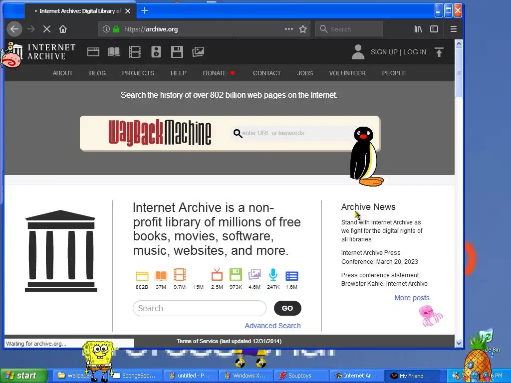Open the VOLUNTEER menu item
This screenshot has width=511, height=383.
coord(347,73)
